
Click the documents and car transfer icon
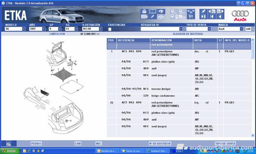[182, 17]
